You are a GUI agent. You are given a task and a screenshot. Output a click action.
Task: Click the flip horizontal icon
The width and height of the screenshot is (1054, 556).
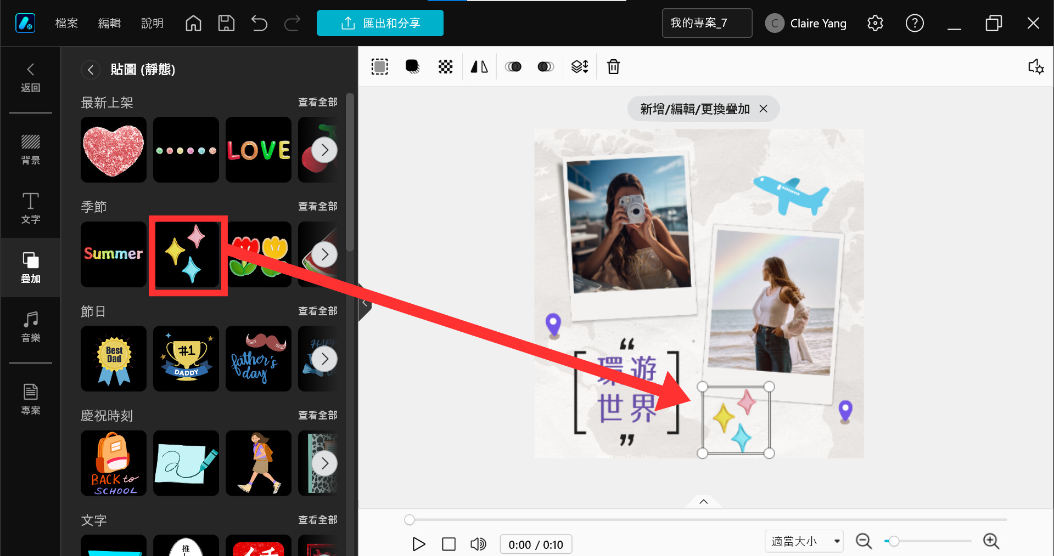coord(479,67)
